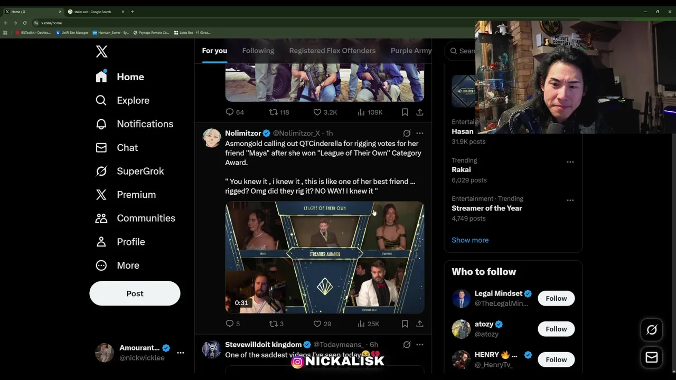Open SuperGrok in the sidebar
This screenshot has width=676, height=380.
click(x=130, y=171)
